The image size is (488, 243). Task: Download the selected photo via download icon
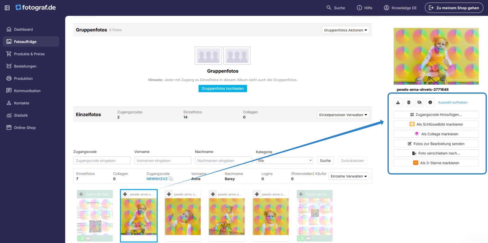(398, 102)
